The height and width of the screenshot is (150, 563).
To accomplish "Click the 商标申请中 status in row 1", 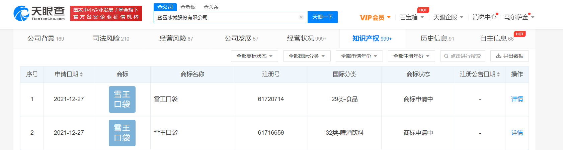I will pos(418,99).
